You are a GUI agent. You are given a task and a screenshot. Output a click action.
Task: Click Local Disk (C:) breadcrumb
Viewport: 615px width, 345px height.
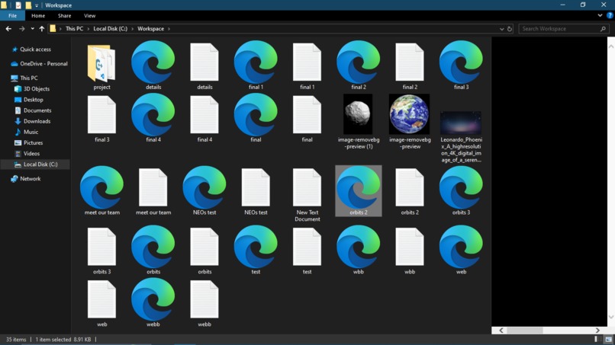[110, 29]
